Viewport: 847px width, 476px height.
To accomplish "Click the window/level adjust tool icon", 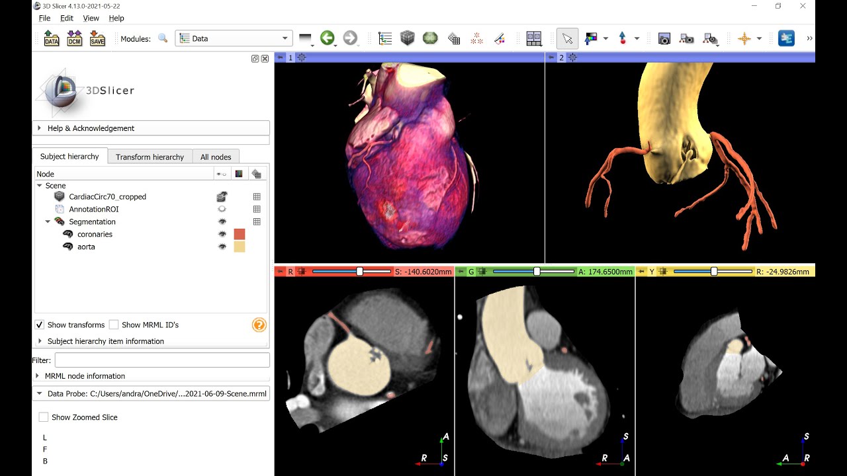I will (x=591, y=38).
